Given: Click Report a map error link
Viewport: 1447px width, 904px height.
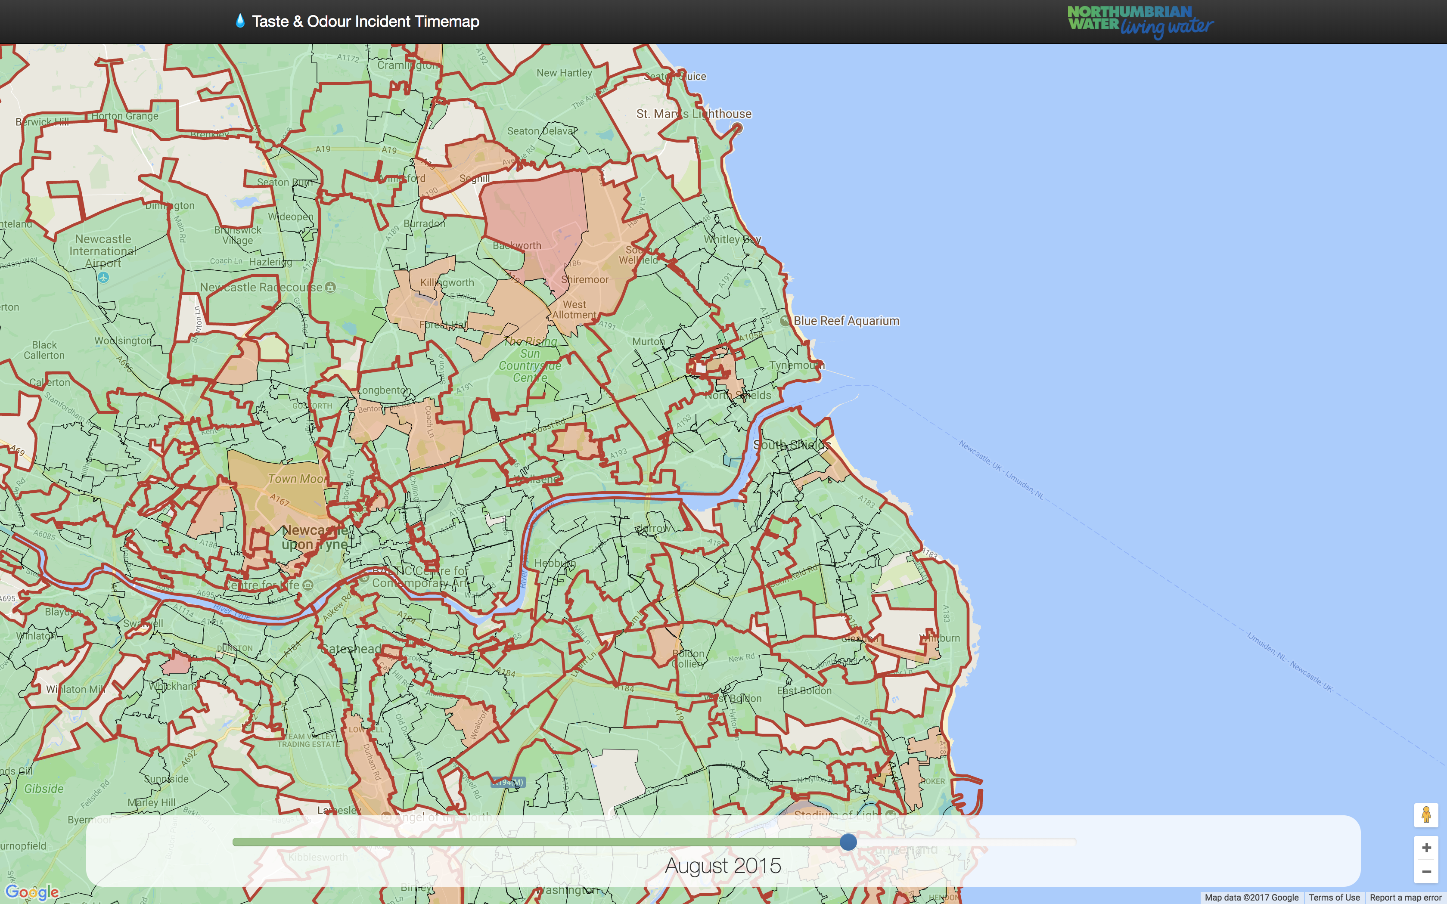Looking at the screenshot, I should coord(1406,898).
